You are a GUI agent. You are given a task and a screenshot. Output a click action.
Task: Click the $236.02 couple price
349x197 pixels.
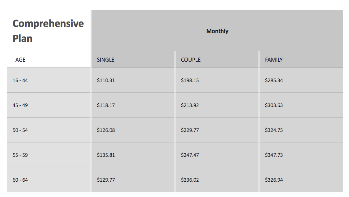click(190, 180)
